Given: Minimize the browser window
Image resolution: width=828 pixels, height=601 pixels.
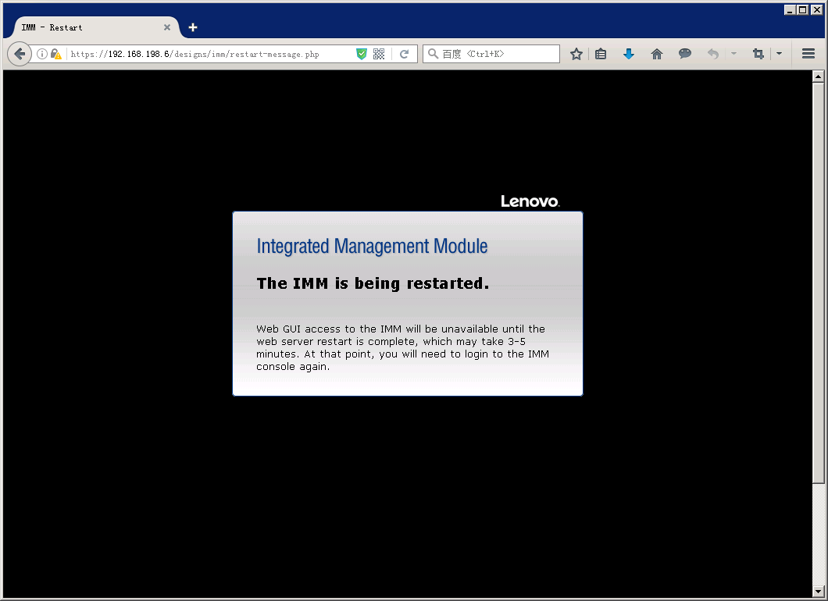Looking at the screenshot, I should [790, 9].
